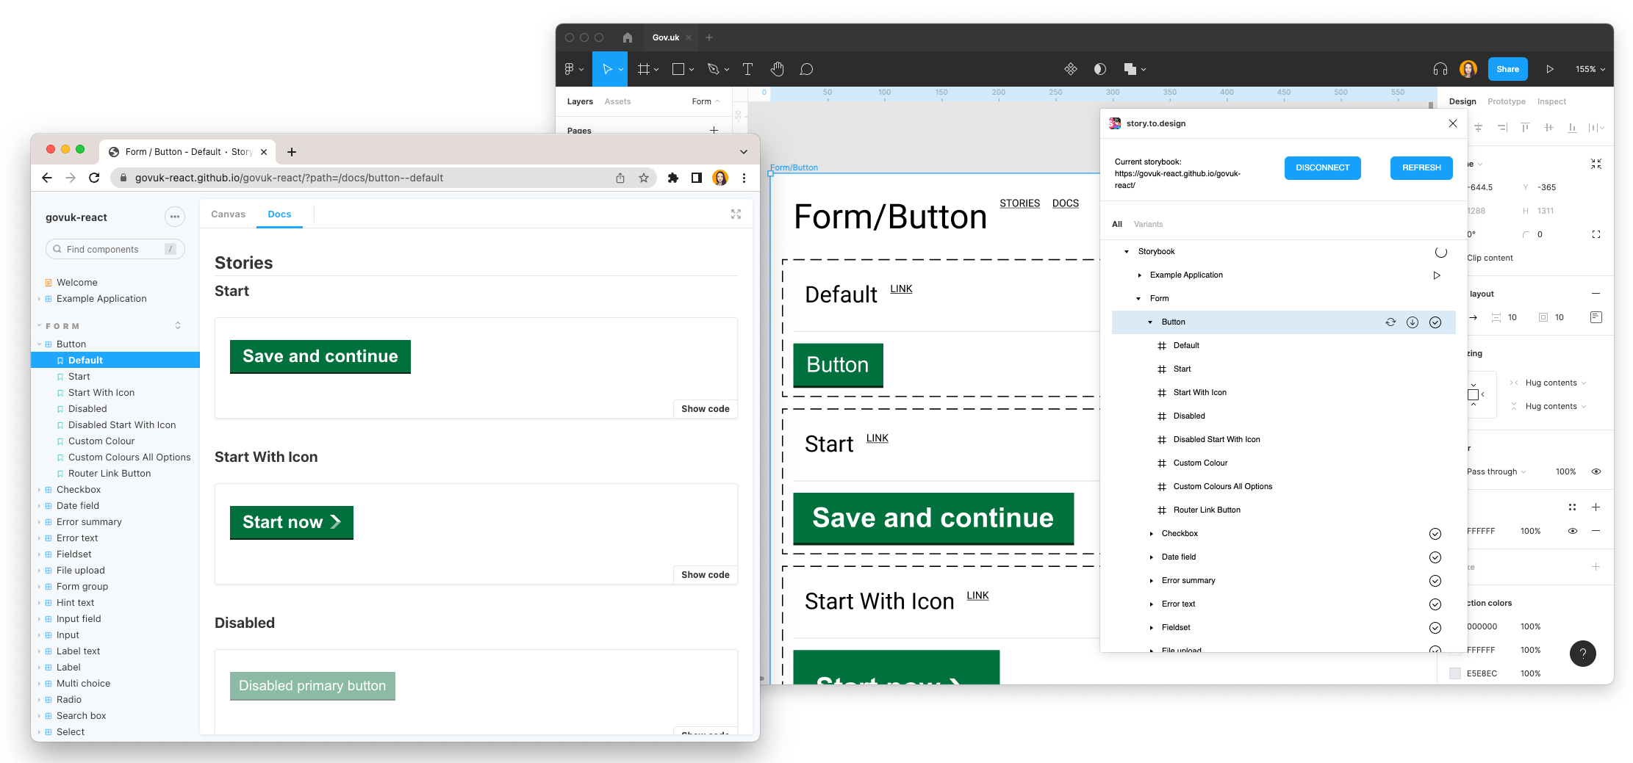Click the download icon on Button row
The height and width of the screenshot is (763, 1633).
[x=1413, y=322]
